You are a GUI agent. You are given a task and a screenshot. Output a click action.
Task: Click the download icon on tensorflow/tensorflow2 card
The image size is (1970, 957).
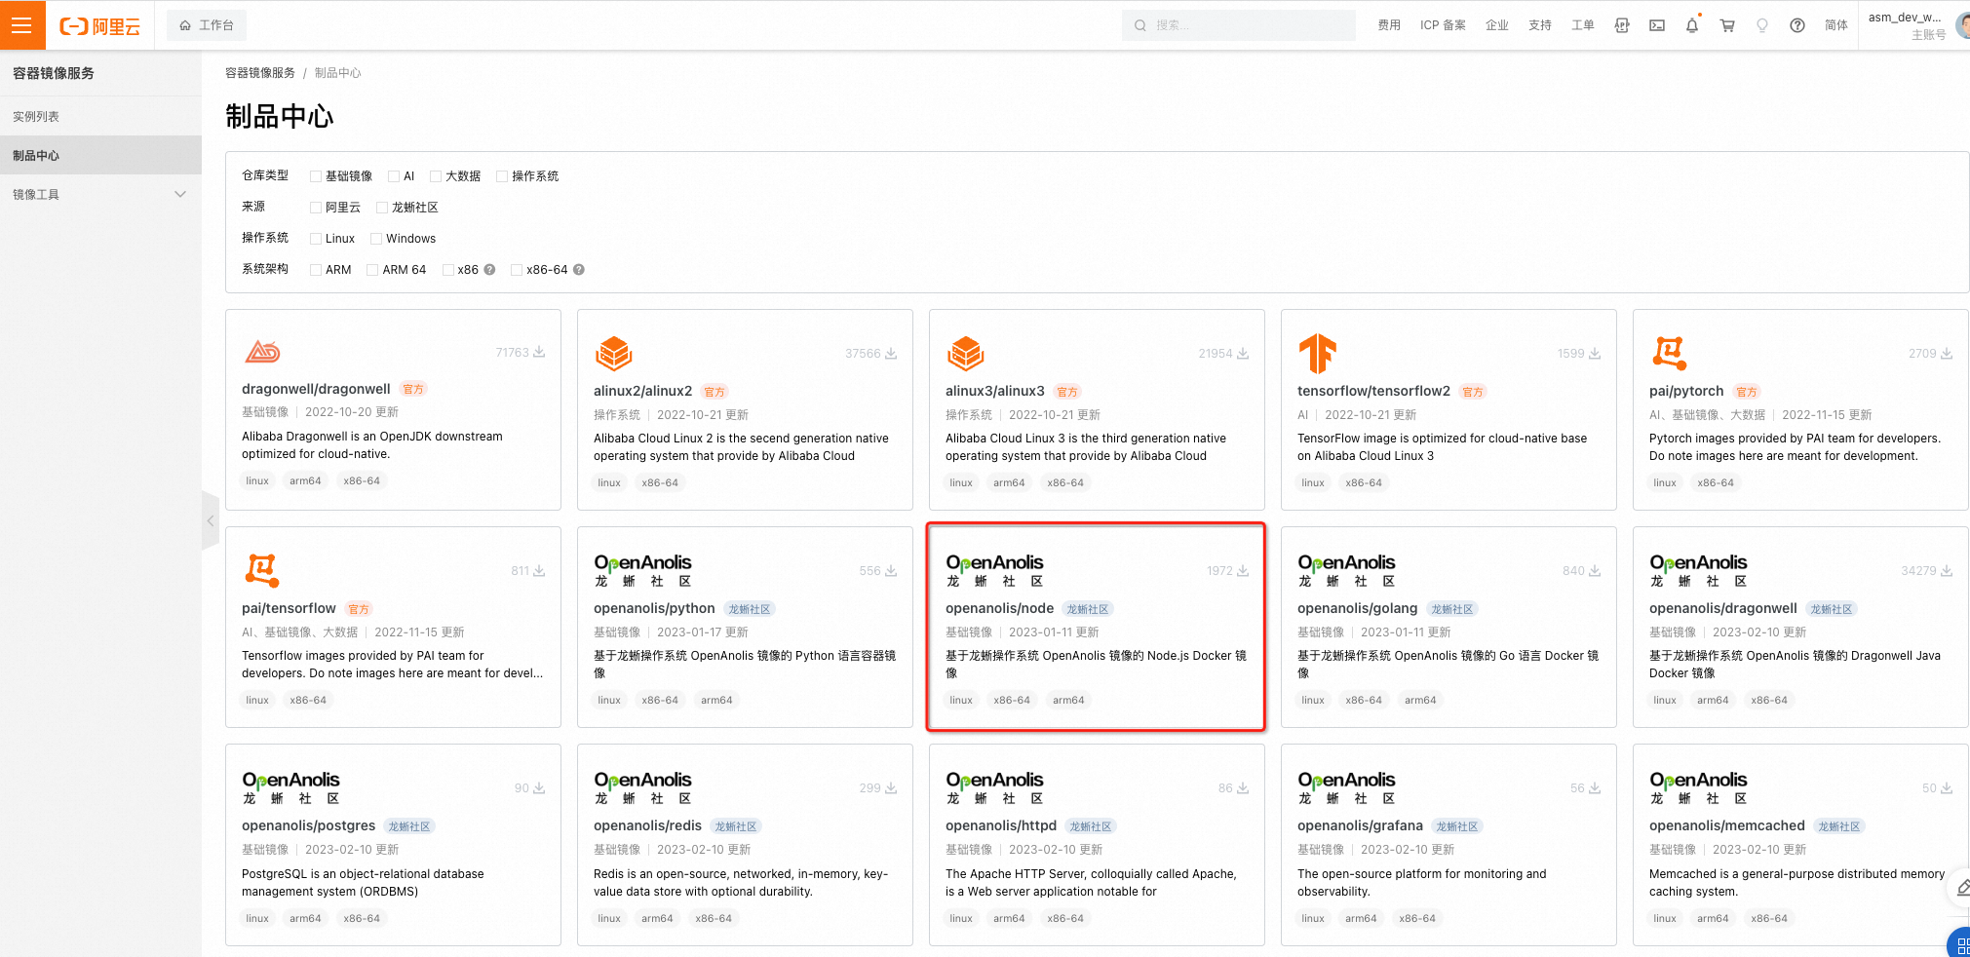pyautogui.click(x=1595, y=354)
